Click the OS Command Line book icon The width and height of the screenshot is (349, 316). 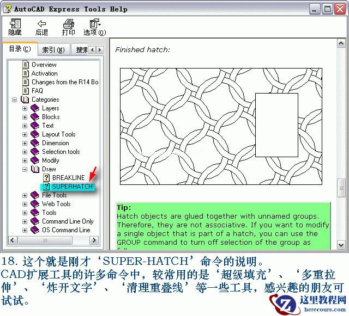(35, 230)
